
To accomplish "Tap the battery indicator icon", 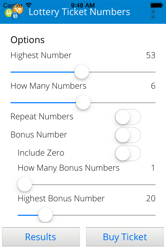I will 157,5.
